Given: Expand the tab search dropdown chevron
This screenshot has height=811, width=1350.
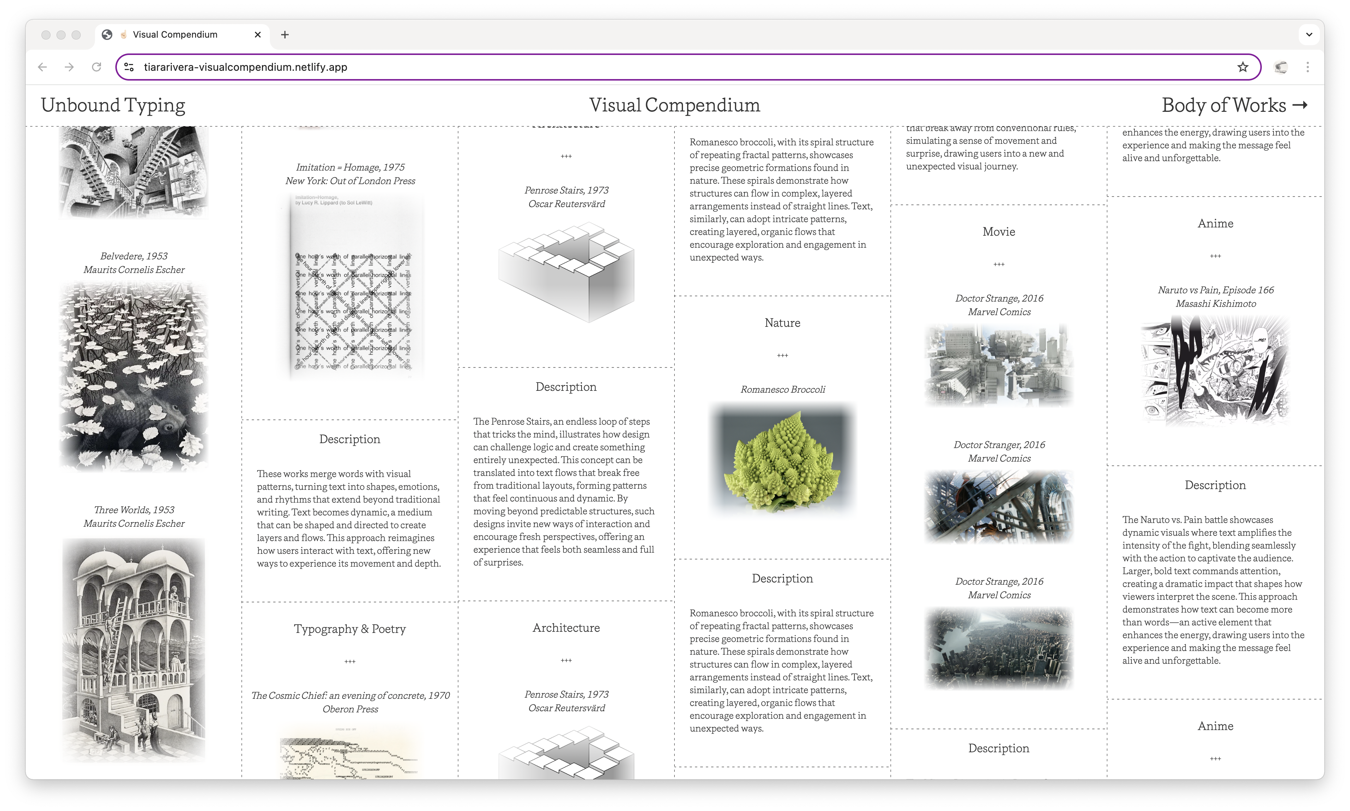Looking at the screenshot, I should point(1309,35).
